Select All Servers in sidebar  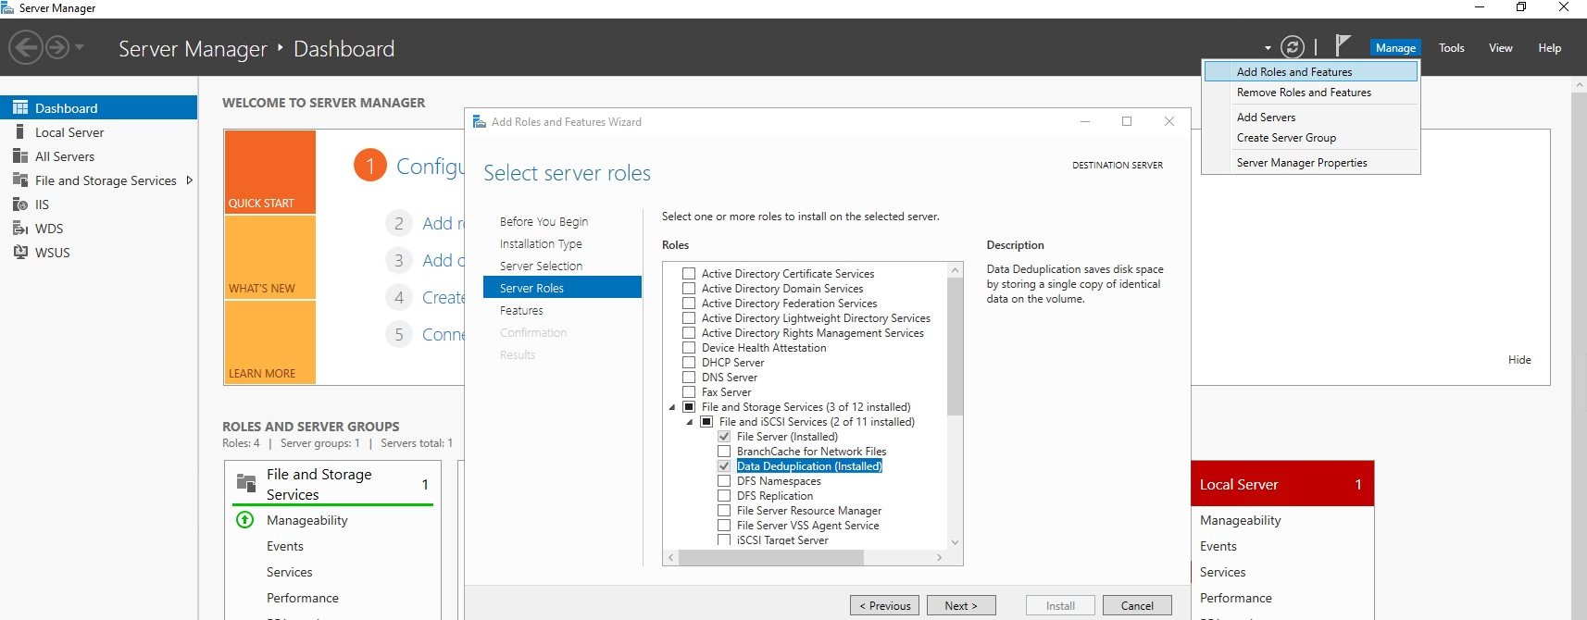click(x=65, y=156)
